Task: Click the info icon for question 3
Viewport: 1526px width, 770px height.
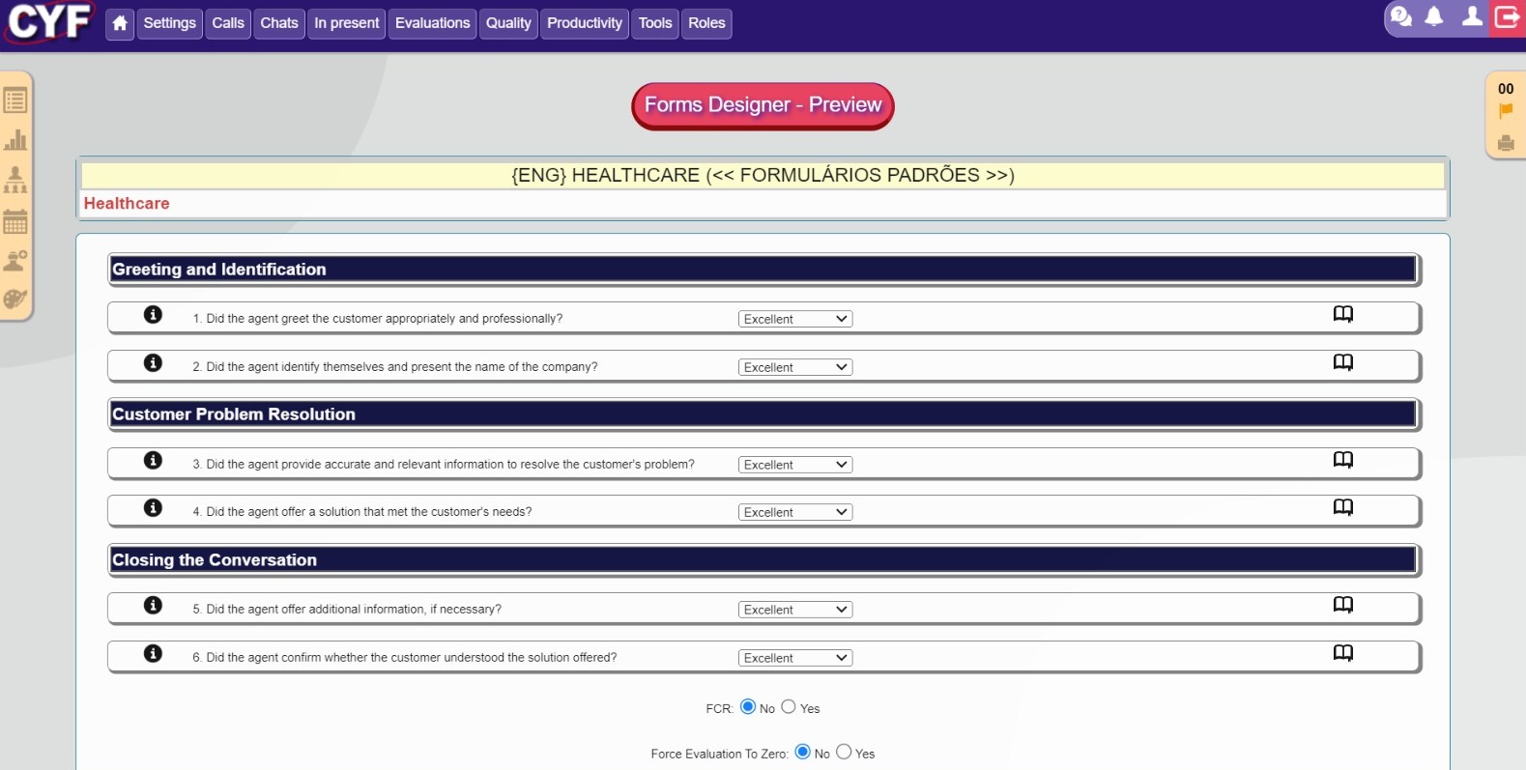Action: tap(153, 461)
